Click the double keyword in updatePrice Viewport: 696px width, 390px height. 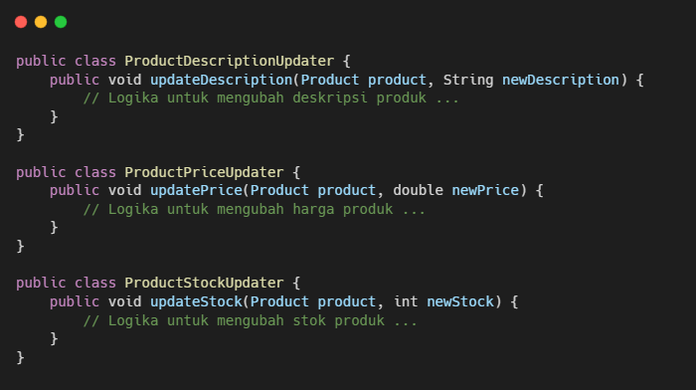pyautogui.click(x=418, y=190)
